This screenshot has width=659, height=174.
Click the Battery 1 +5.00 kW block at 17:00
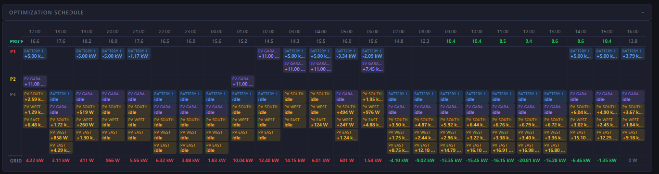[35, 53]
